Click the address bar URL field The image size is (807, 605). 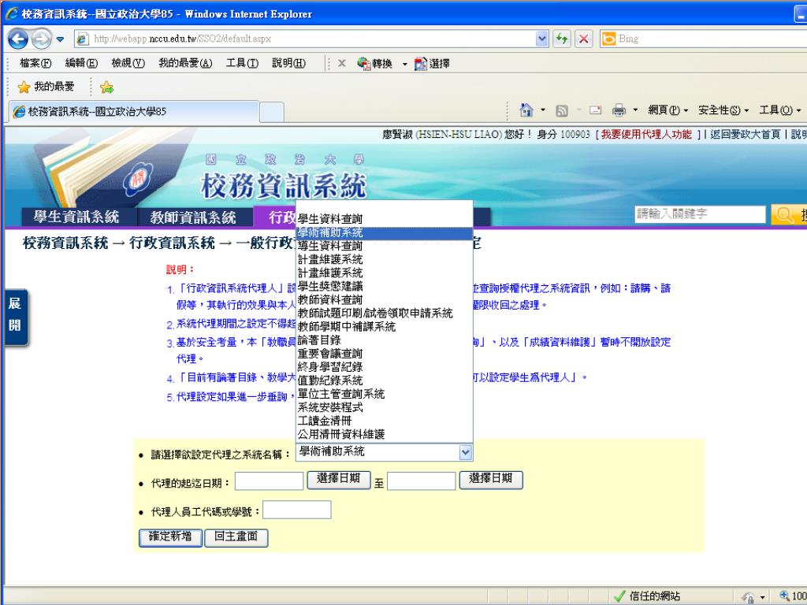click(x=307, y=39)
